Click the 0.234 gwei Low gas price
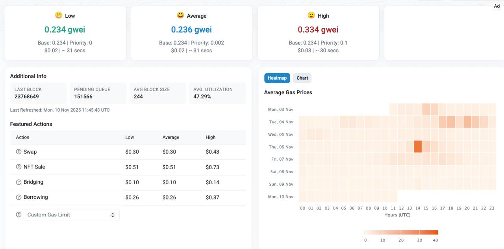Viewport: 504px width, 249px height. [65, 29]
